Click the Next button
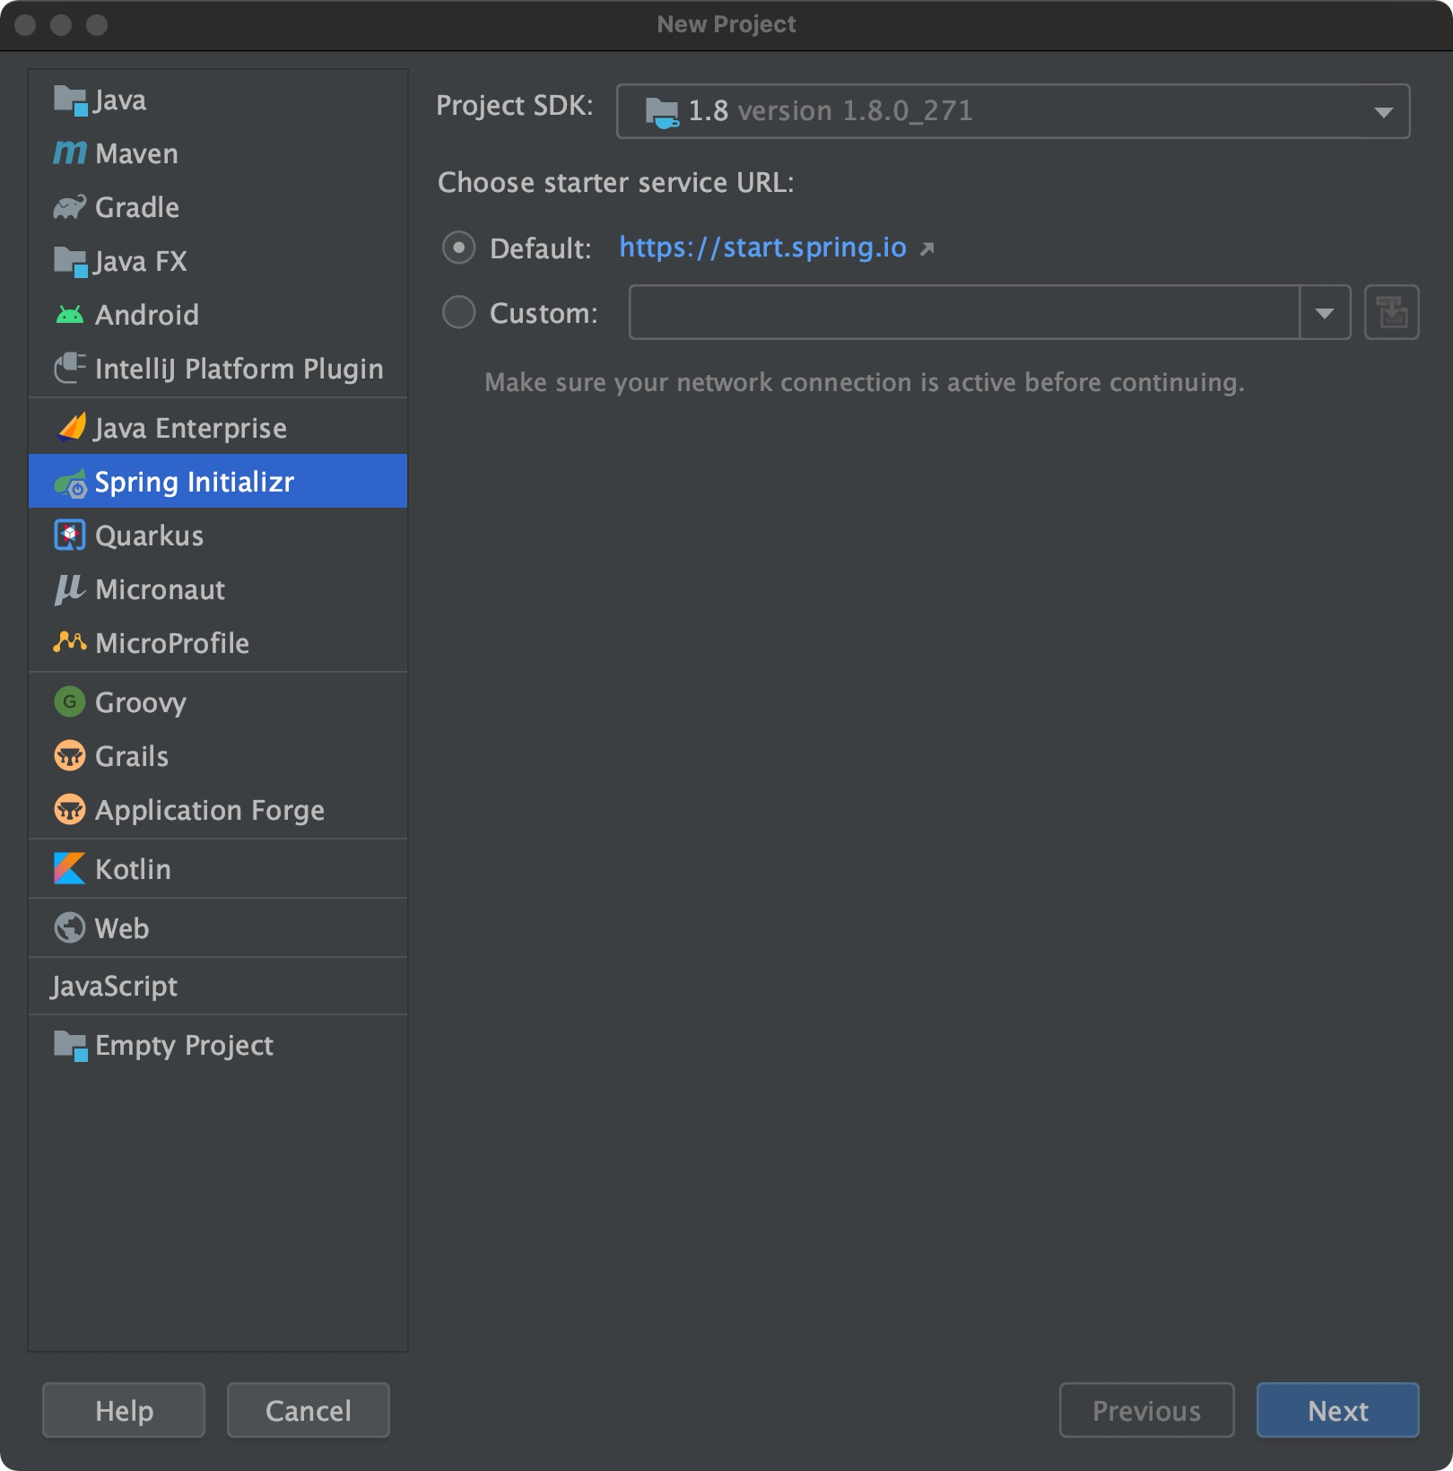 (x=1337, y=1410)
